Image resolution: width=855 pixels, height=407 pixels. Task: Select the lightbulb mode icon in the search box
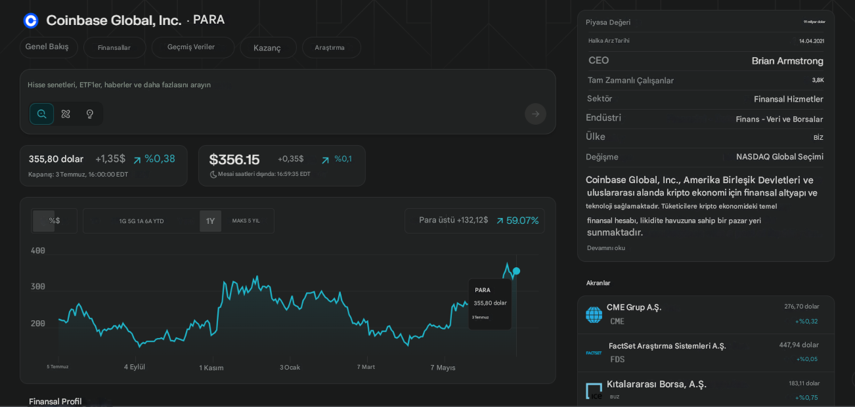tap(90, 114)
